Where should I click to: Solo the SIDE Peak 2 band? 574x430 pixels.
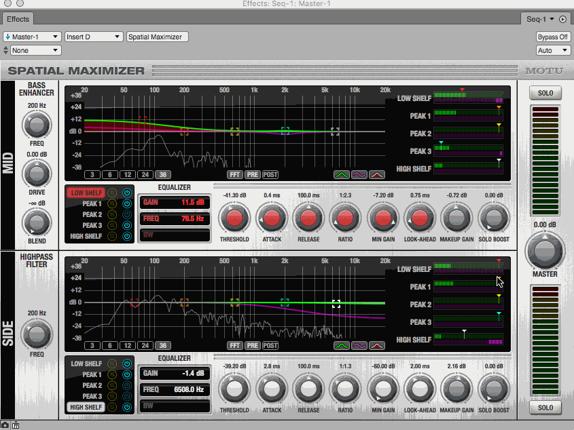[112, 385]
